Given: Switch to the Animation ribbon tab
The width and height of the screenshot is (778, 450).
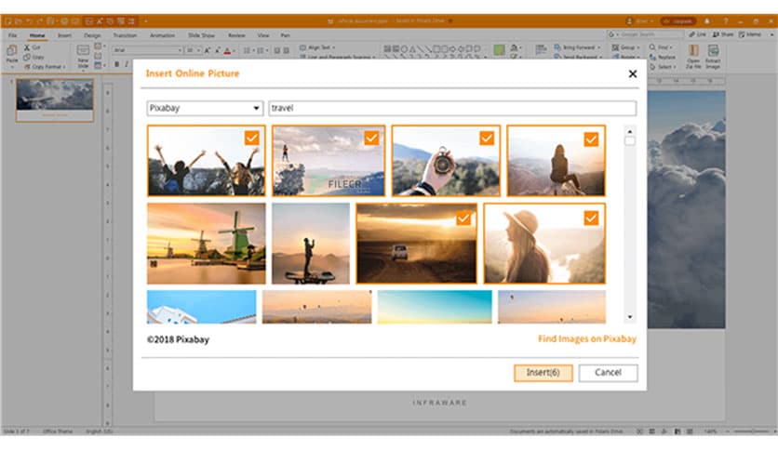Looking at the screenshot, I should click(x=162, y=35).
